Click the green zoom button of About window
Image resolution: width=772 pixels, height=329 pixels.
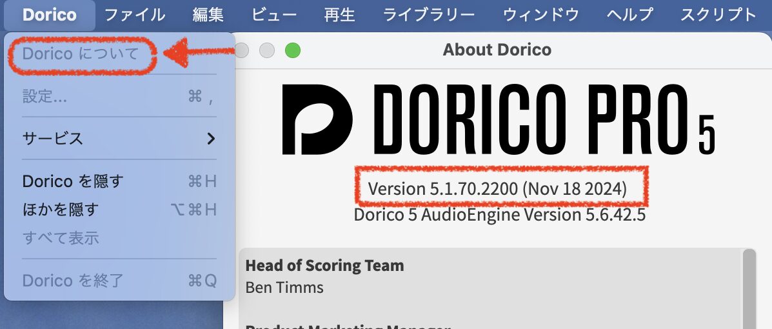tap(293, 50)
